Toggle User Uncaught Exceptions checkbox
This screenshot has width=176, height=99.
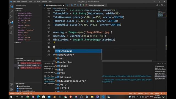point(17,91)
